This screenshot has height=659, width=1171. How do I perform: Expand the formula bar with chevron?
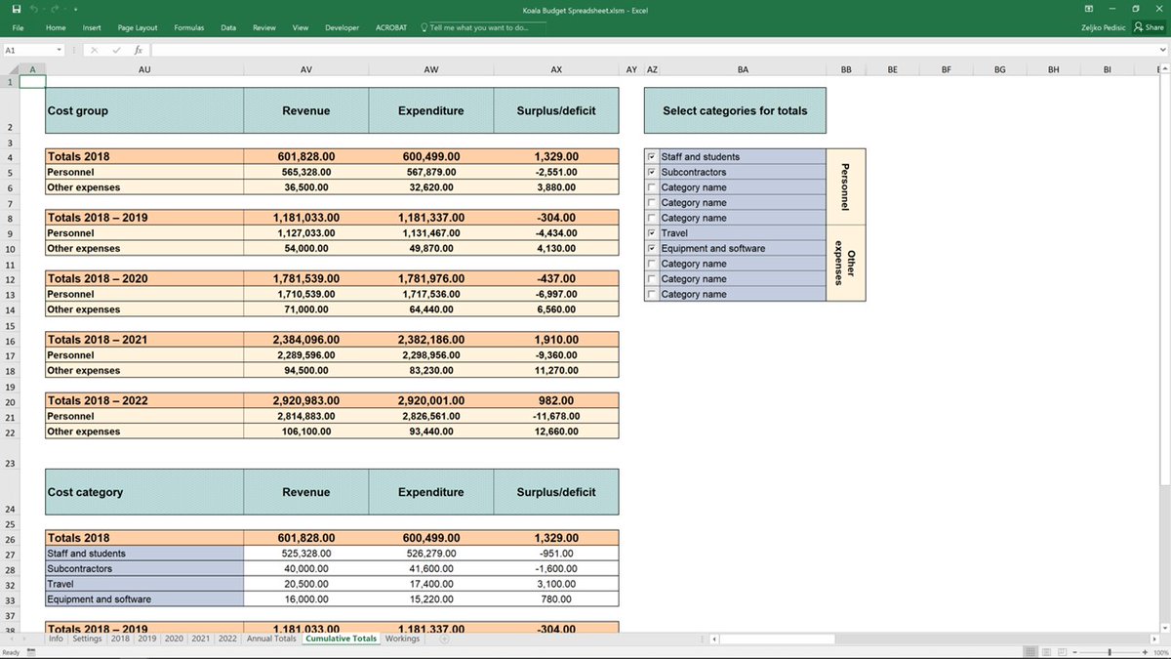click(1161, 50)
